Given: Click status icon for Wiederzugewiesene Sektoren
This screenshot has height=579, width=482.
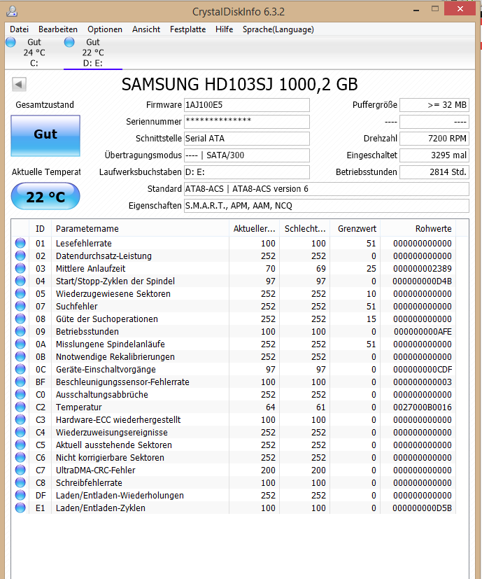Looking at the screenshot, I should [20, 293].
